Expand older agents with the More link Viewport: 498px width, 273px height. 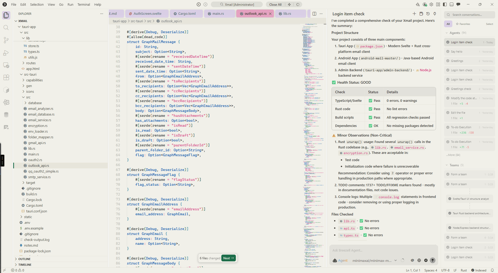453,155
